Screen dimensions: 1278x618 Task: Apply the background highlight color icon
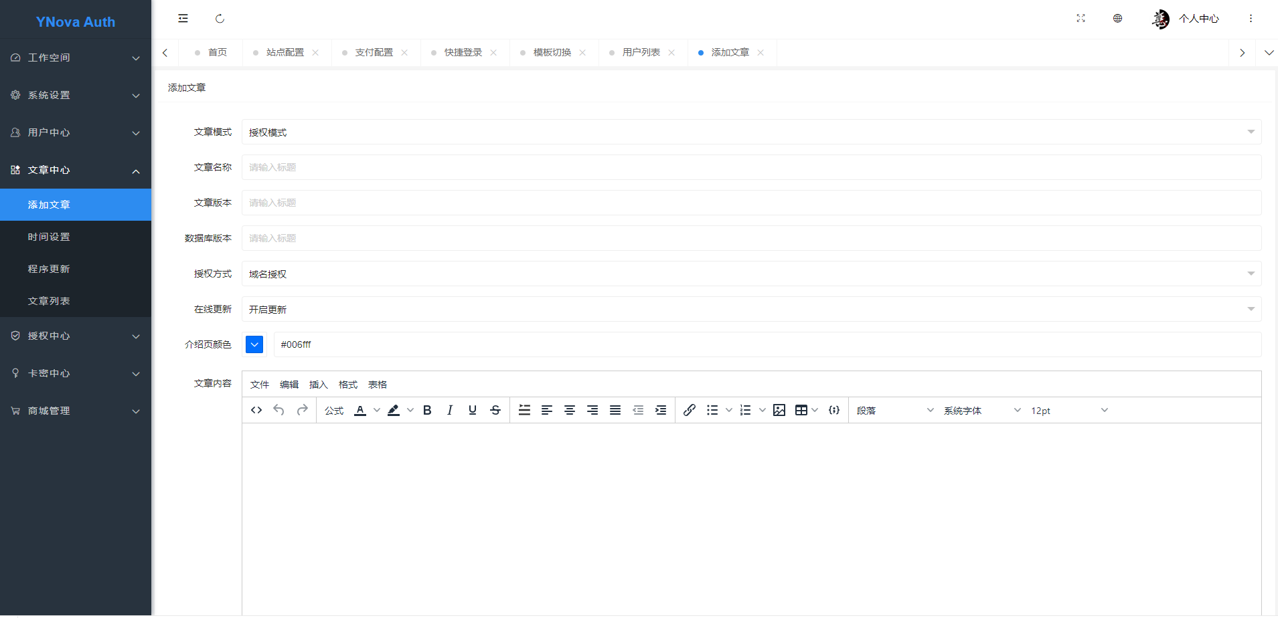click(394, 410)
